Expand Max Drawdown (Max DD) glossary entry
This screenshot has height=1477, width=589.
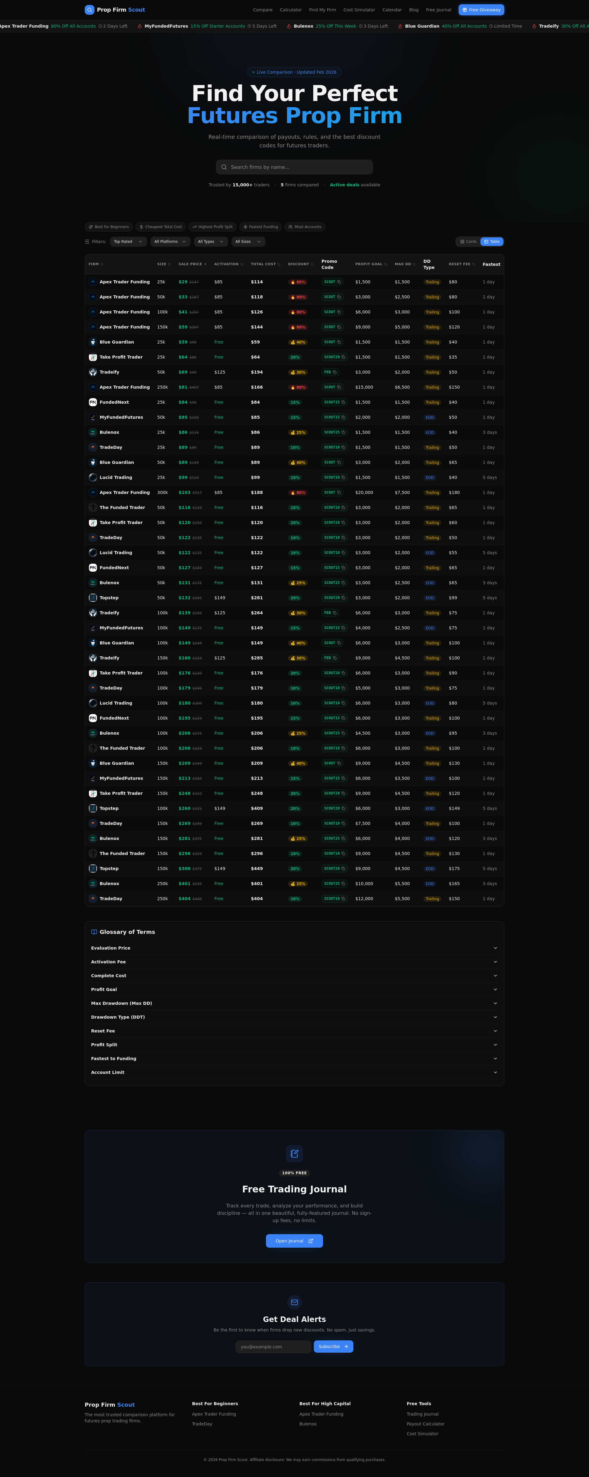coord(294,1003)
